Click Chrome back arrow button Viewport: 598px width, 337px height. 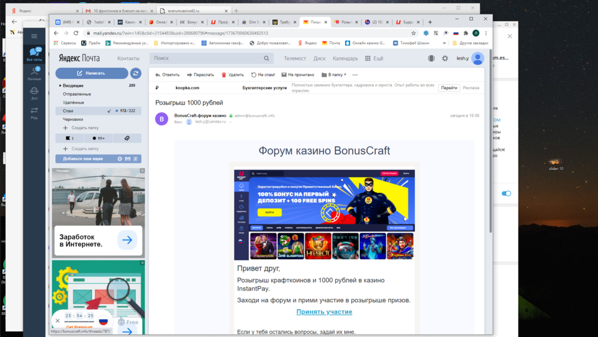click(56, 33)
